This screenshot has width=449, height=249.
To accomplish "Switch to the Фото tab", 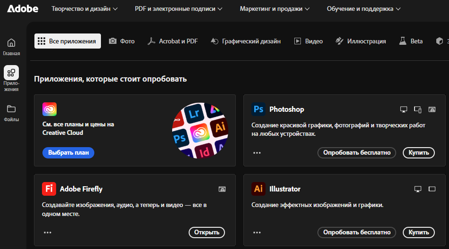I will coord(122,41).
